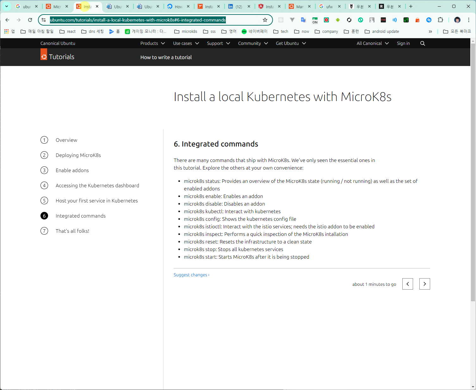
Task: Go to previous tutorial step arrow
Action: (x=408, y=284)
